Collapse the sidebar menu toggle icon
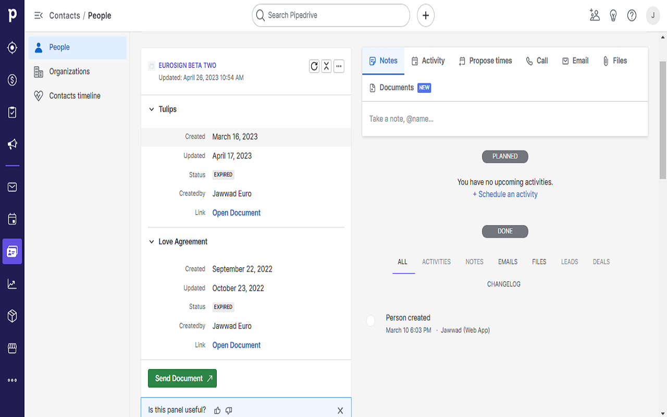 pyautogui.click(x=38, y=16)
